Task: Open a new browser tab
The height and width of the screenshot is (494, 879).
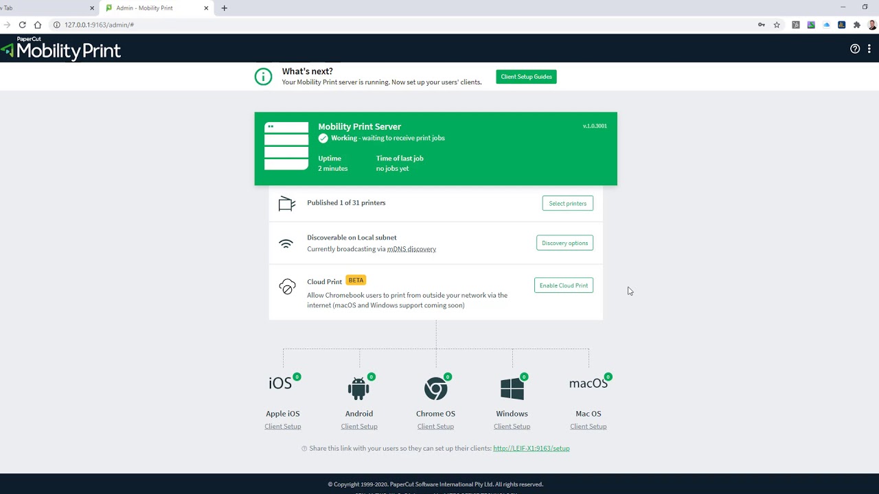Action: pyautogui.click(x=224, y=8)
